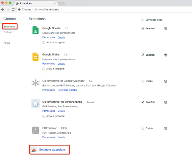The image size is (194, 157).
Task: Remove Google Sheets using trash icon
Action: 165,29
